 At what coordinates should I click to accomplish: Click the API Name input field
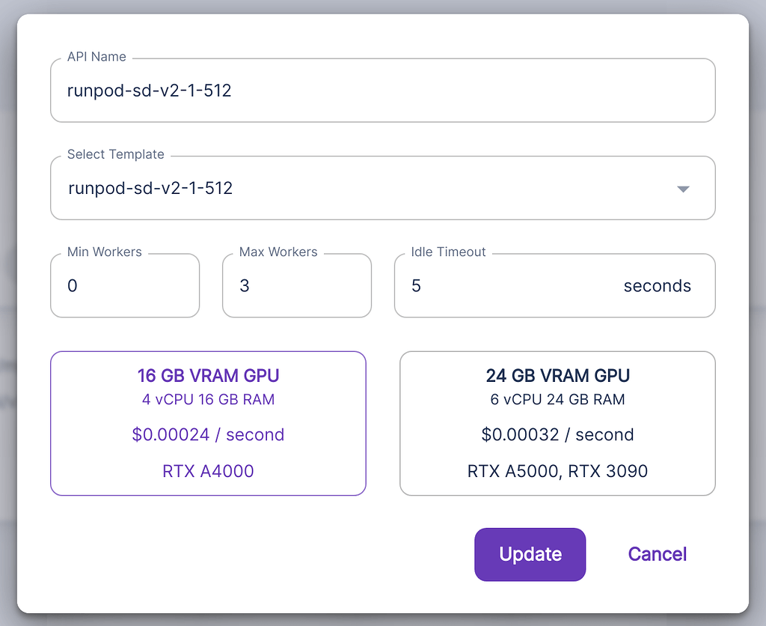[383, 90]
